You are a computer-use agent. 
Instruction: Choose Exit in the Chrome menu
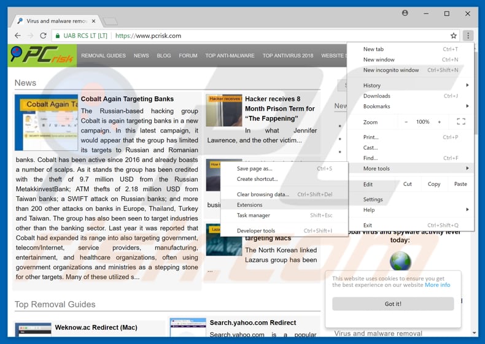click(411, 225)
